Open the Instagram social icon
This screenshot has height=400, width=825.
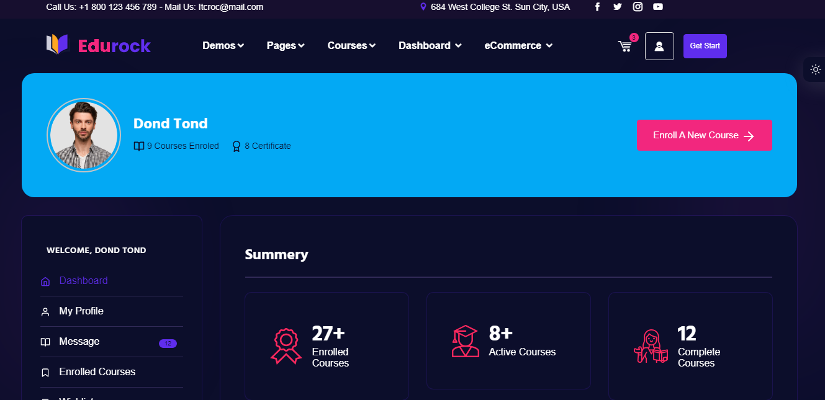[638, 7]
